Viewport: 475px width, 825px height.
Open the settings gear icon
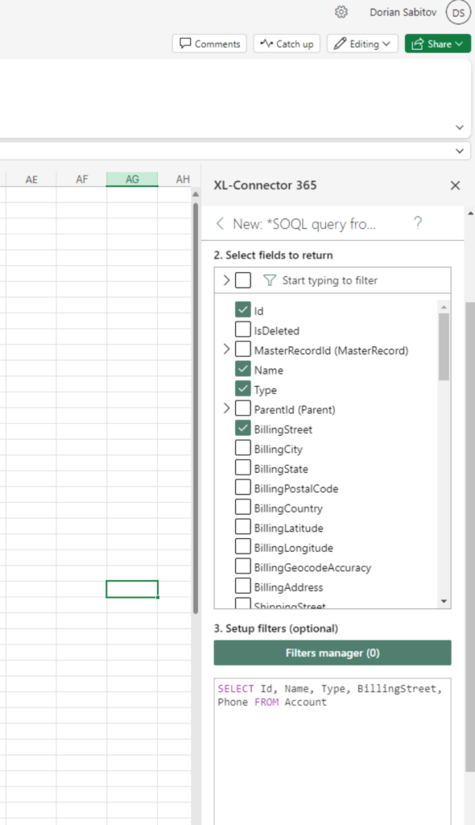[341, 12]
